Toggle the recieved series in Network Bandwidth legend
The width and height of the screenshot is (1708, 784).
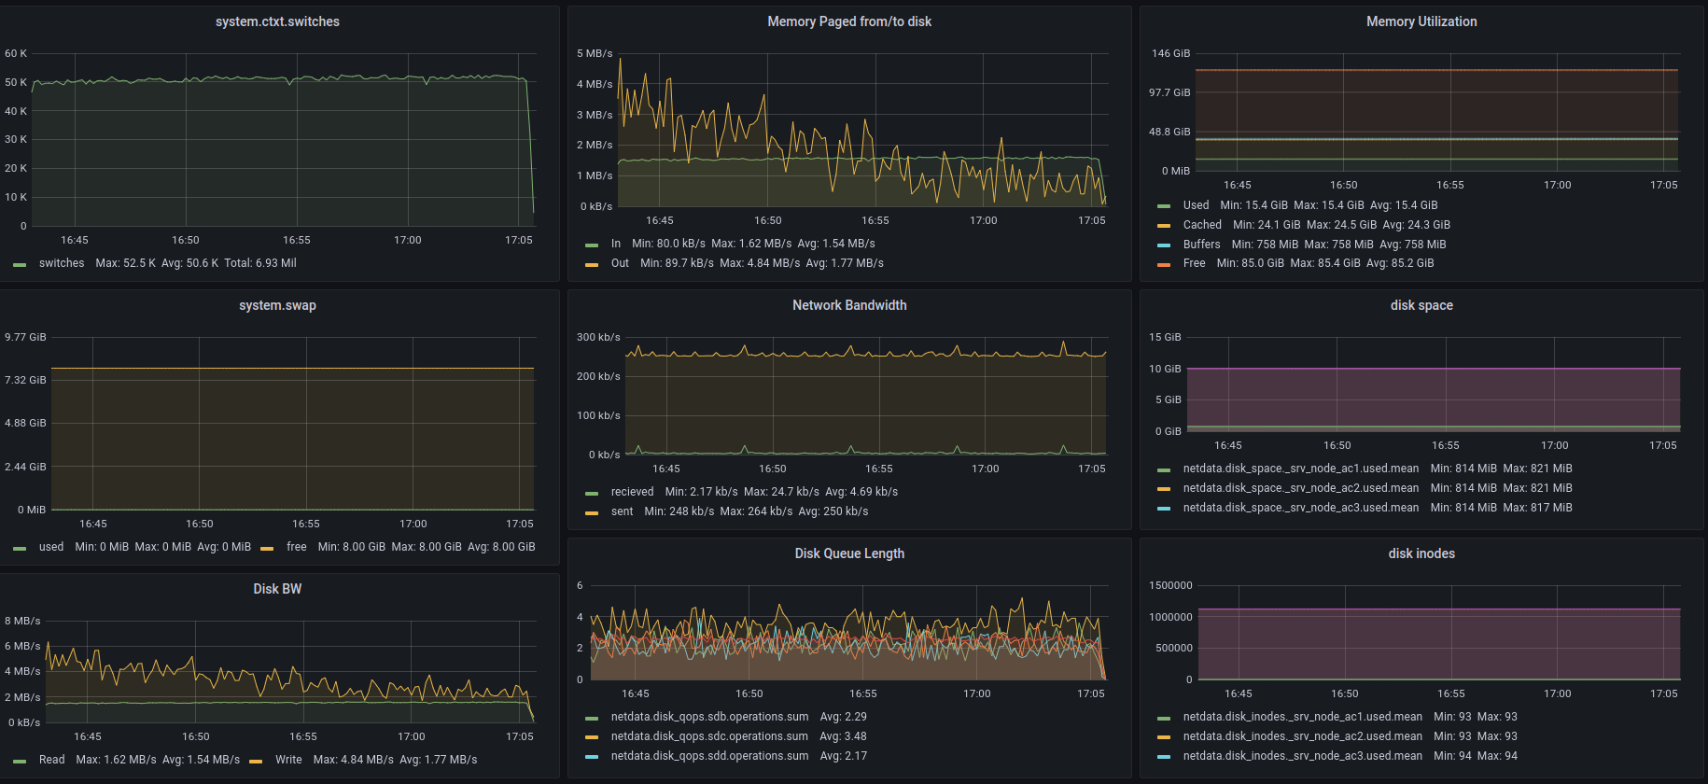pyautogui.click(x=632, y=492)
